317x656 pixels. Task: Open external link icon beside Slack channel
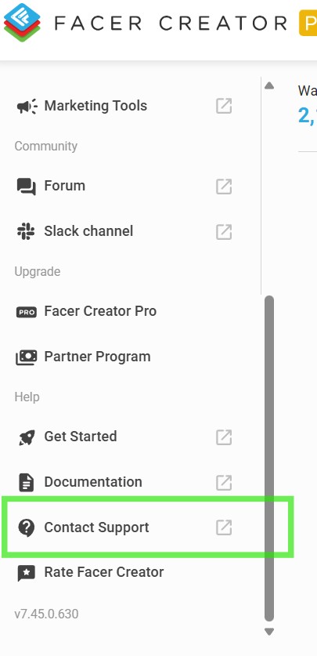(224, 231)
